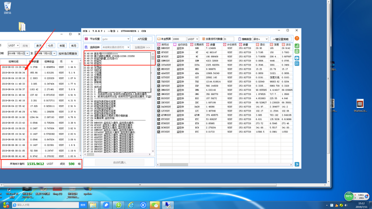Image resolution: width=372 pixels, height=209 pixels.
Task: Click the blue toggle icon in right sidebar
Action: (297, 58)
